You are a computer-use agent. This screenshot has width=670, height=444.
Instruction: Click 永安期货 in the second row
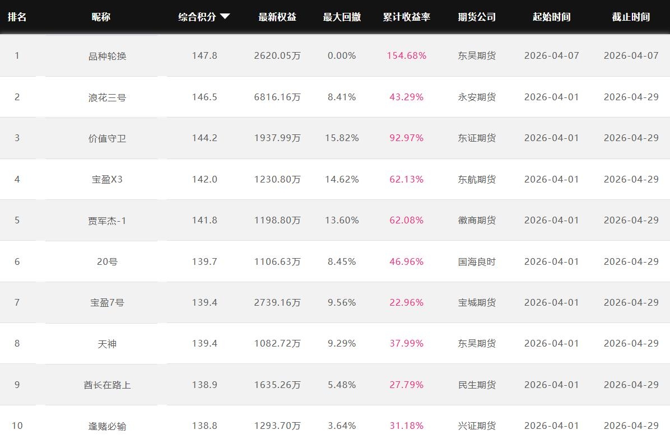pos(477,97)
